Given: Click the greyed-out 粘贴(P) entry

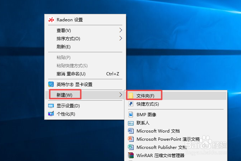Looking at the screenshot, I should tap(85, 58).
